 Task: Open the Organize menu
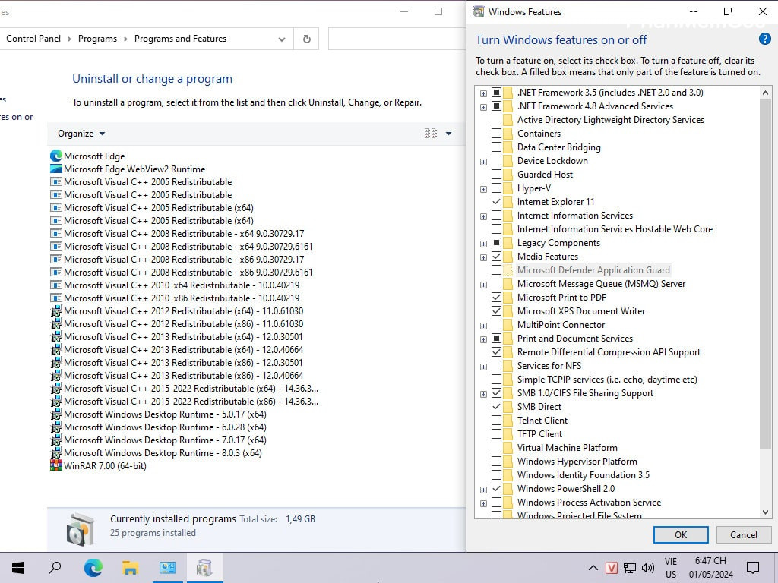pyautogui.click(x=81, y=134)
